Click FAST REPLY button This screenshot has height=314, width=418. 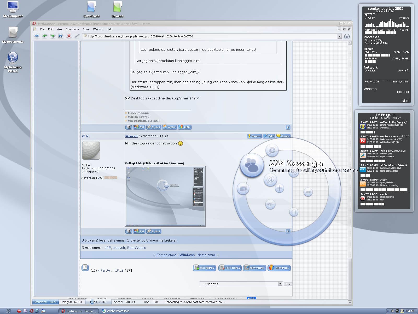point(230,268)
